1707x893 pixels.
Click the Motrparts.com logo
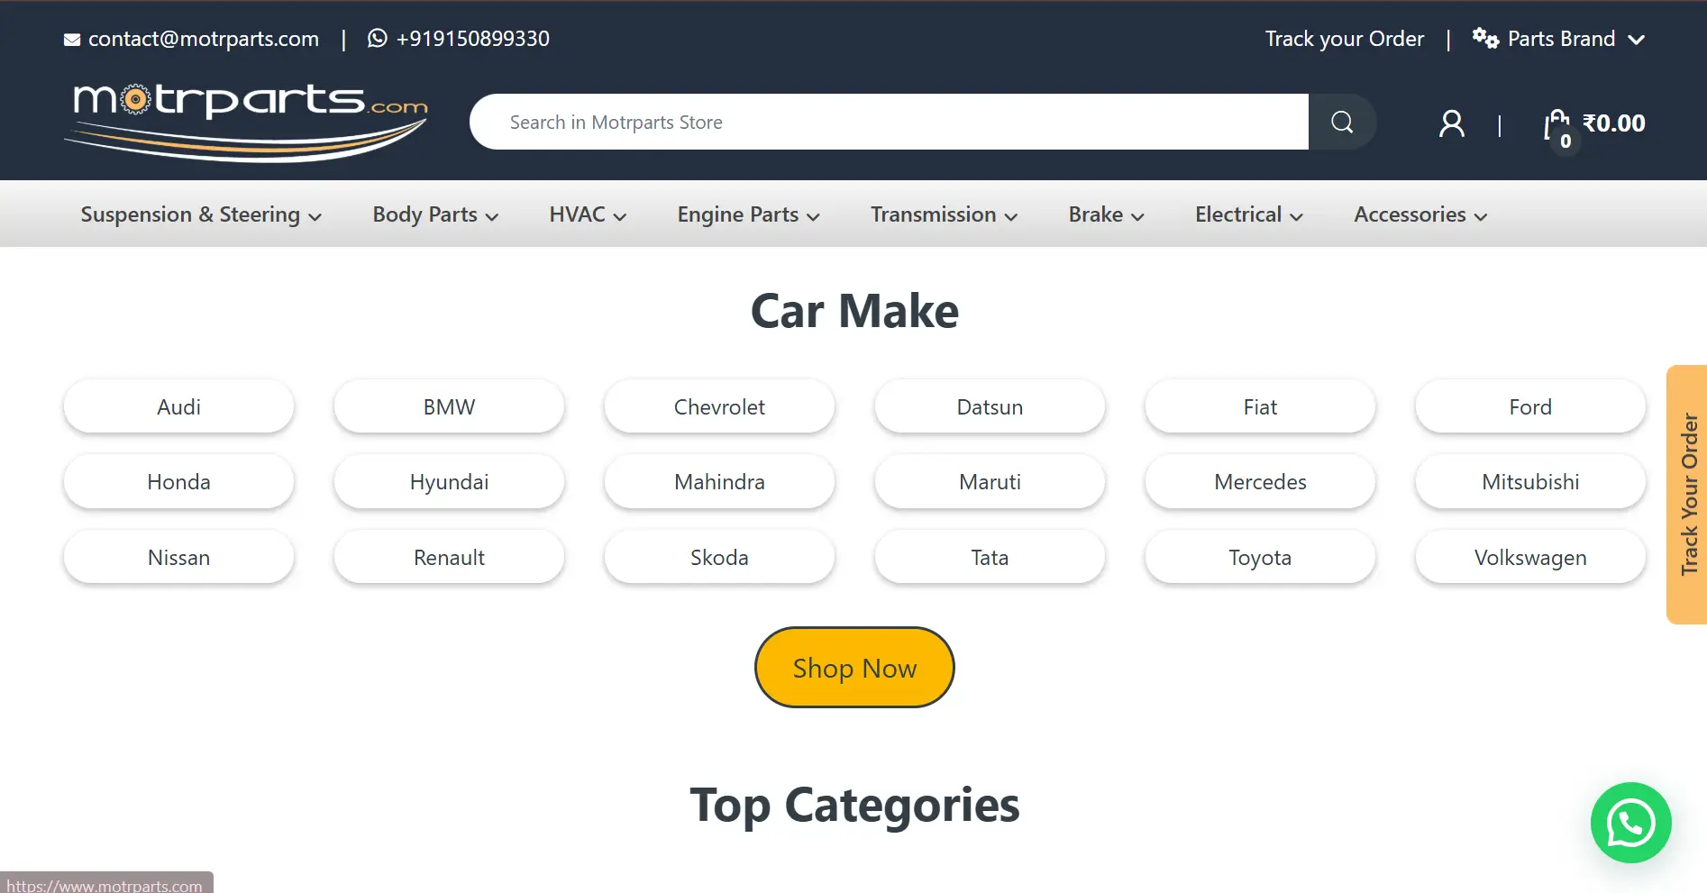click(246, 122)
